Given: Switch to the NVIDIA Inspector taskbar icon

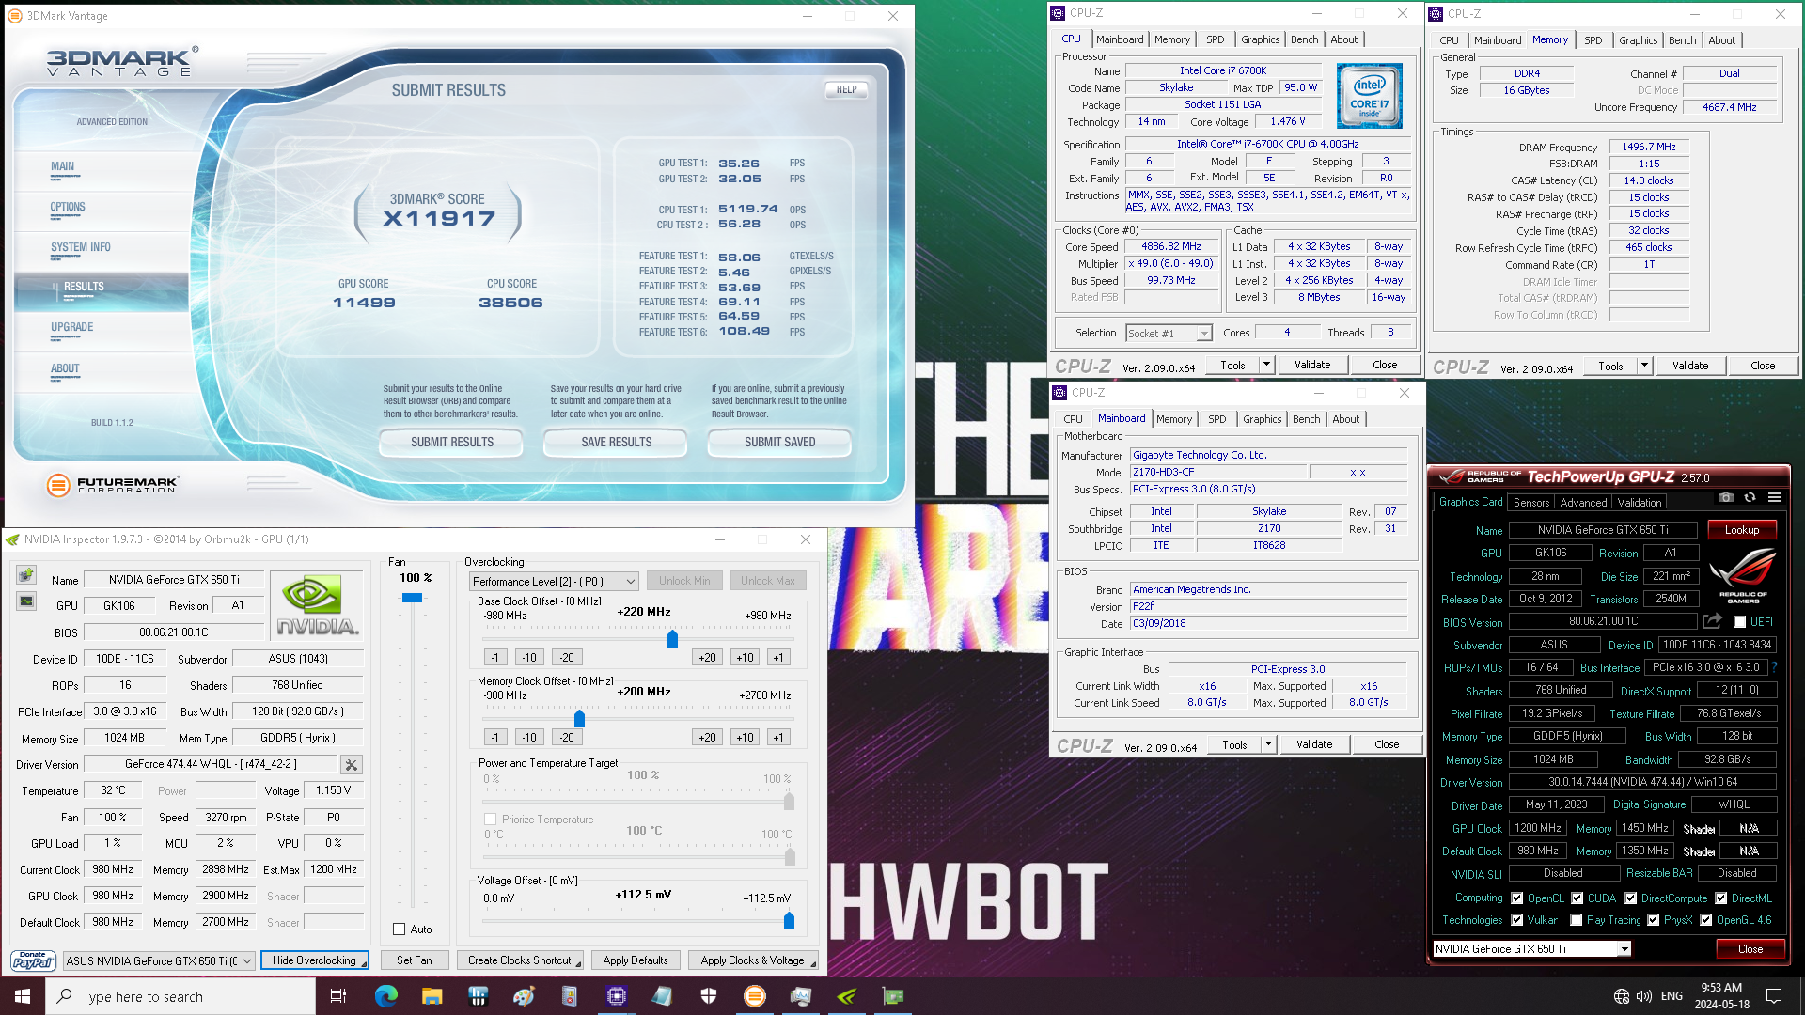Looking at the screenshot, I should [x=846, y=996].
